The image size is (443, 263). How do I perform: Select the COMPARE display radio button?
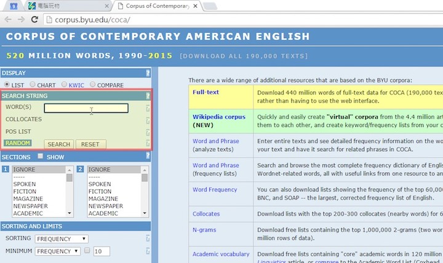tap(93, 85)
